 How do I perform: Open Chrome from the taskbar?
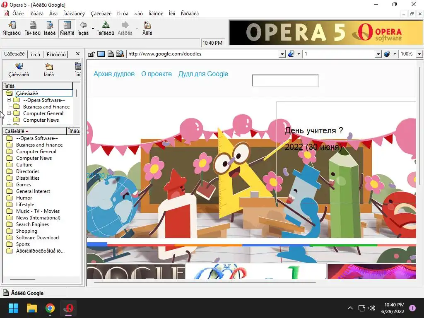50,308
